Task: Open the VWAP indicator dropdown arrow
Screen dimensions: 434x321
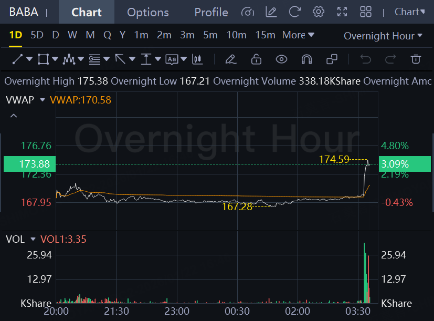Action: (x=43, y=99)
